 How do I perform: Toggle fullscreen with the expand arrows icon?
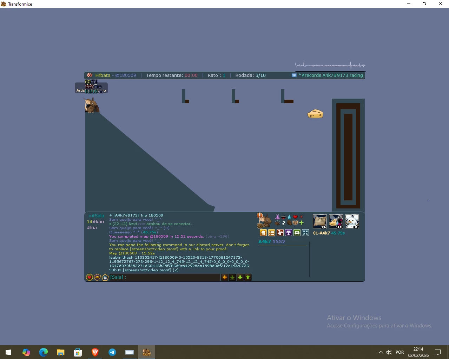tap(305, 233)
